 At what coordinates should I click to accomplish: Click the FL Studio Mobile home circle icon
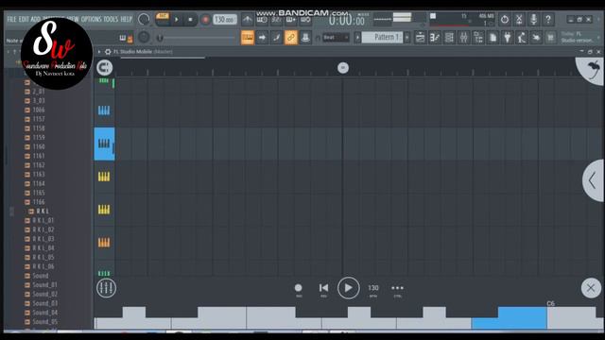coord(105,68)
